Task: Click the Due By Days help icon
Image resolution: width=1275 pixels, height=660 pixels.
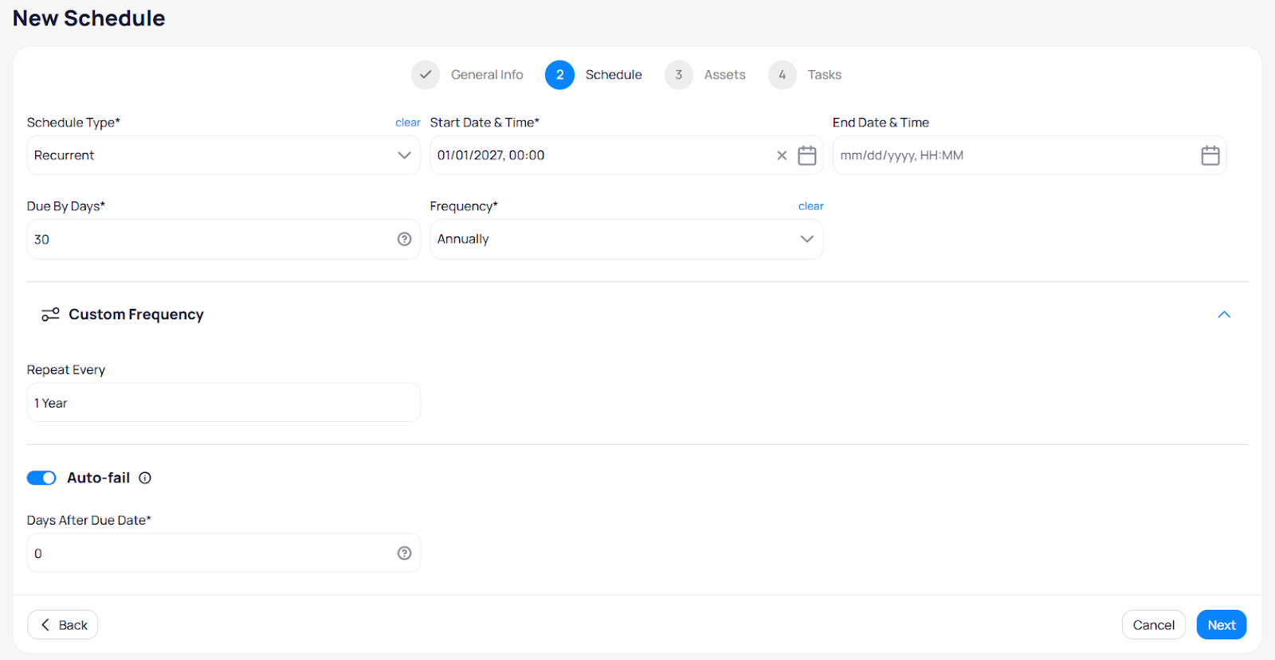Action: point(404,240)
